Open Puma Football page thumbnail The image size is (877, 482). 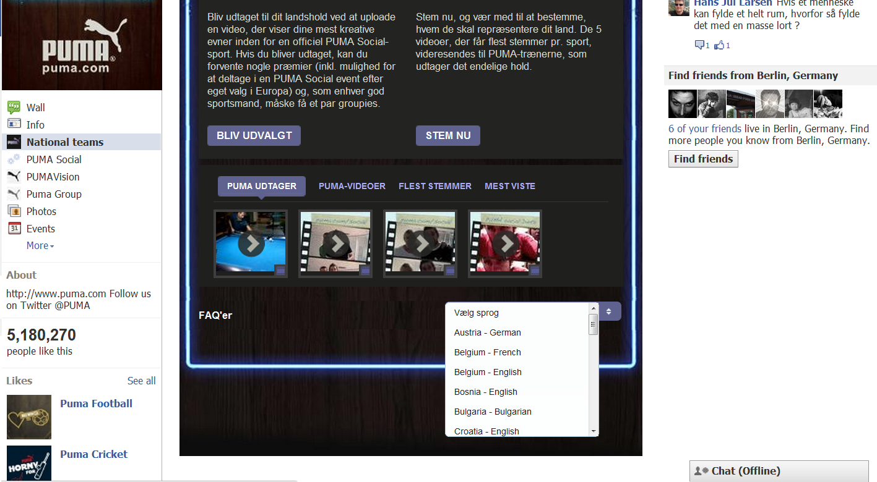(x=29, y=417)
